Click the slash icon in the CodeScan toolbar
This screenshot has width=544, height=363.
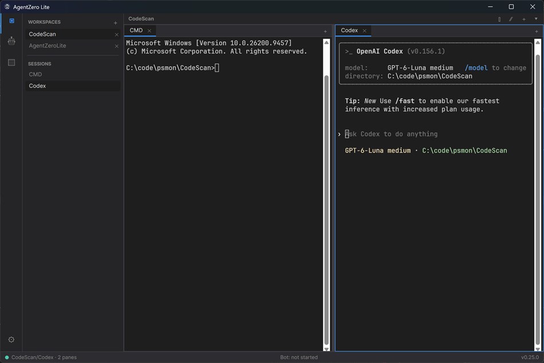[x=511, y=19]
